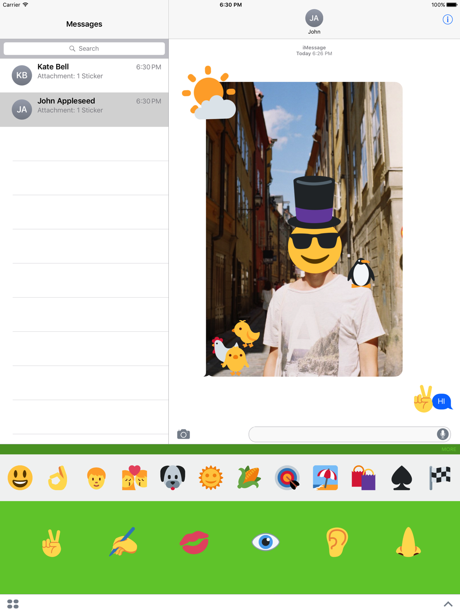Pick the red lips sticker
This screenshot has height=614, width=460.
tap(194, 542)
